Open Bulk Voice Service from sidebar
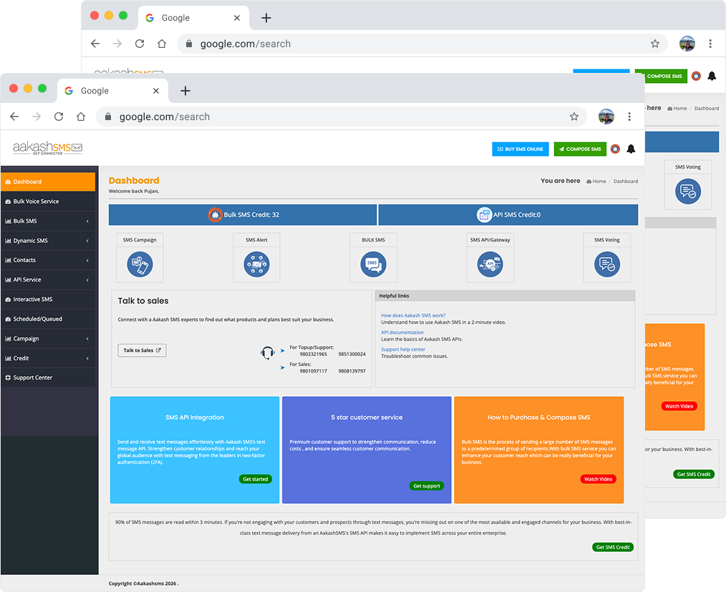This screenshot has width=726, height=592. click(47, 202)
